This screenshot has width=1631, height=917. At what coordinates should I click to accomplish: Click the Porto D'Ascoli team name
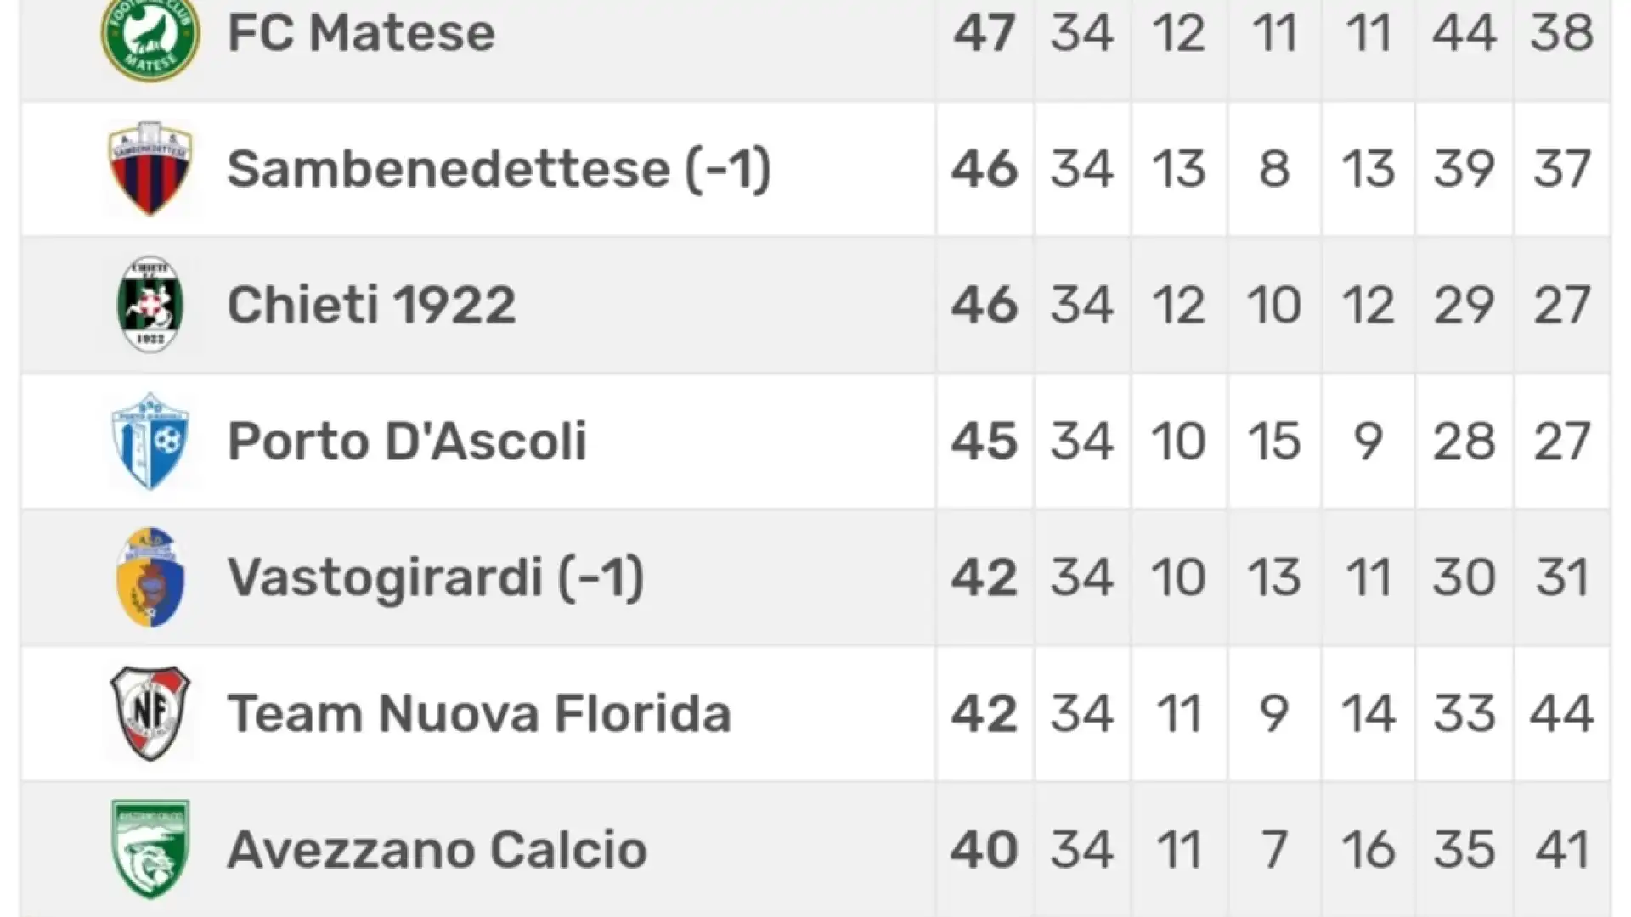(407, 441)
